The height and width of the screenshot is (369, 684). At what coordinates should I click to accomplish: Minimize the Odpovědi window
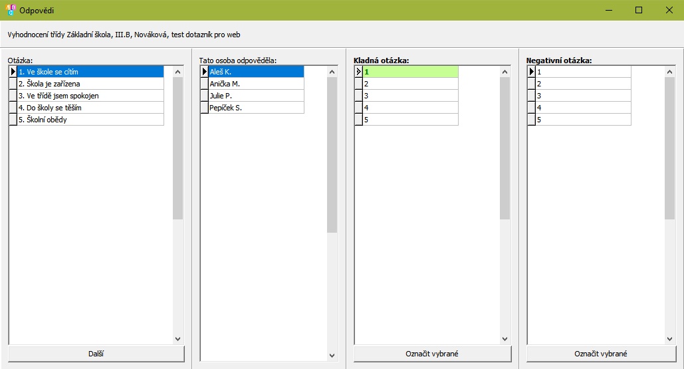point(608,10)
